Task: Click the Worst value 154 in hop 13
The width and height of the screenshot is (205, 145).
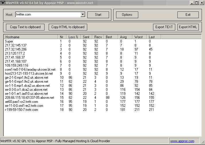Action: tap(137, 90)
